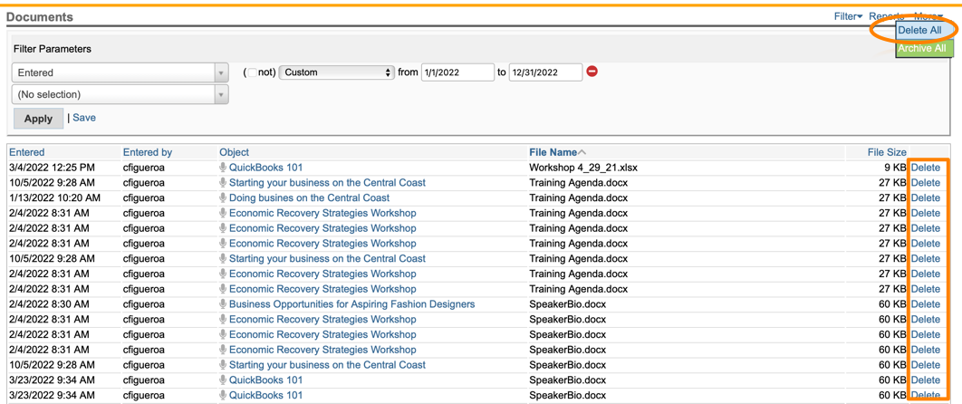This screenshot has width=962, height=404.
Task: Choose Archive All from More menu
Action: (x=922, y=48)
